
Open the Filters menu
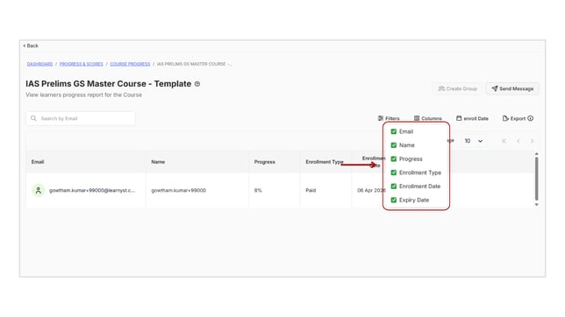click(389, 118)
